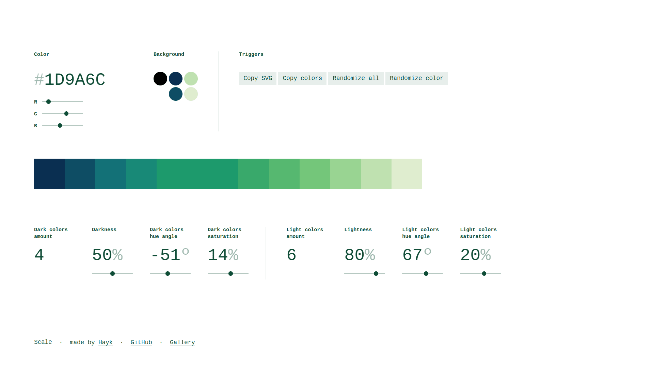Viewport: 653px width, 367px height.
Task: Click the Lightness slider handle
Action: [x=376, y=274]
